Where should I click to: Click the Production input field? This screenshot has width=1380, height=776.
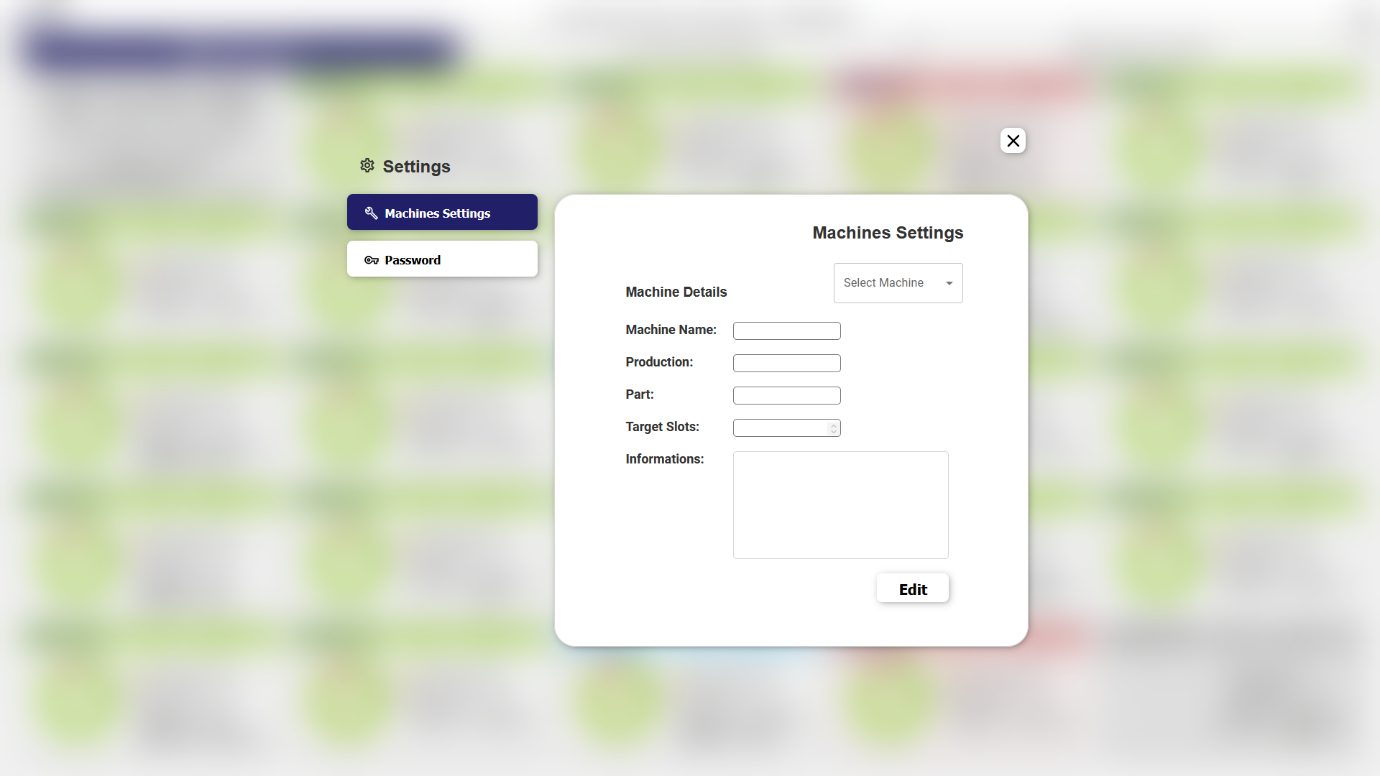(x=786, y=363)
